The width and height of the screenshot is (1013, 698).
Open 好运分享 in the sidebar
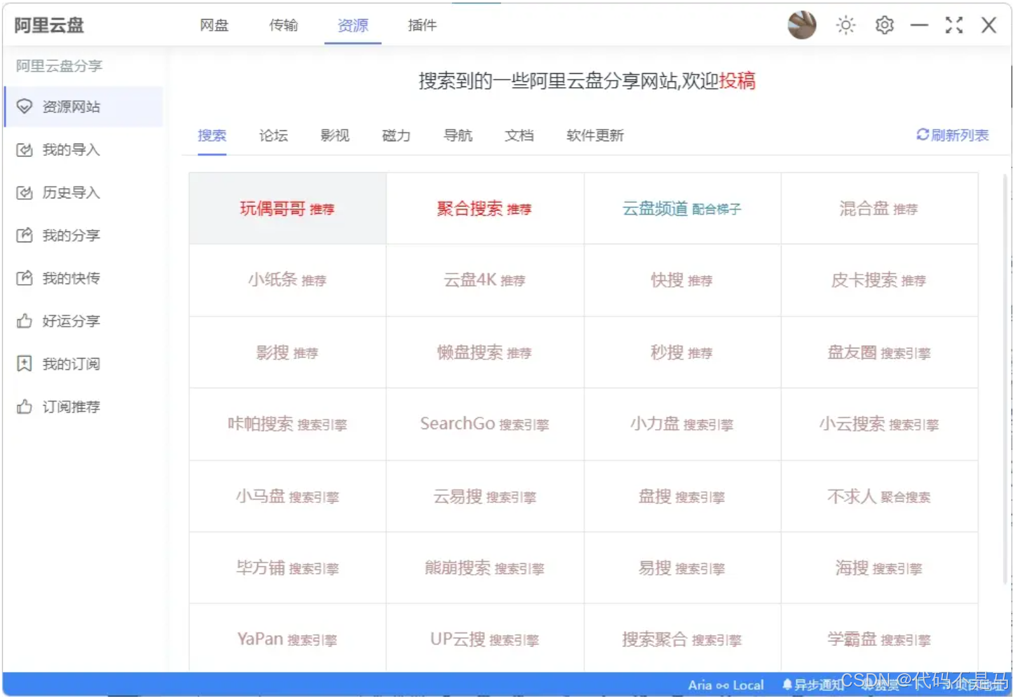83,321
